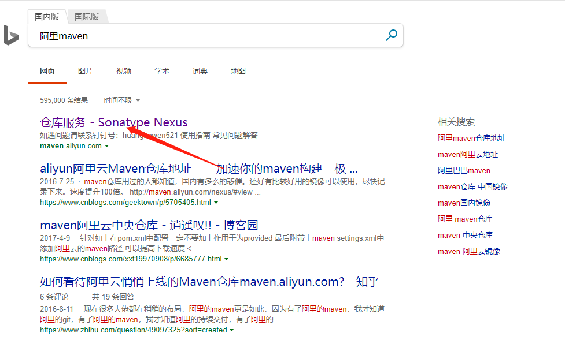Viewport: 565px width, 340px height.
Task: Open aliyun阿里云Maven仓库地址 result link
Action: coord(198,169)
